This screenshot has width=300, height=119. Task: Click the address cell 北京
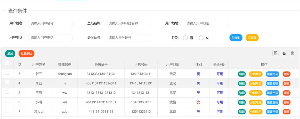(x=173, y=112)
